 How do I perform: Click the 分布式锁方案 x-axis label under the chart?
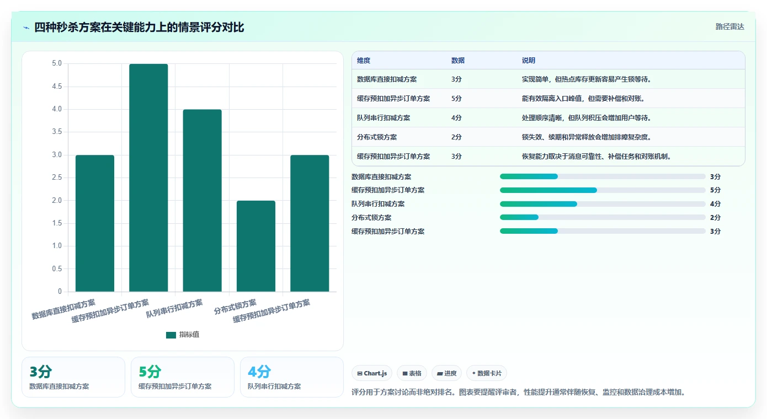pyautogui.click(x=236, y=307)
